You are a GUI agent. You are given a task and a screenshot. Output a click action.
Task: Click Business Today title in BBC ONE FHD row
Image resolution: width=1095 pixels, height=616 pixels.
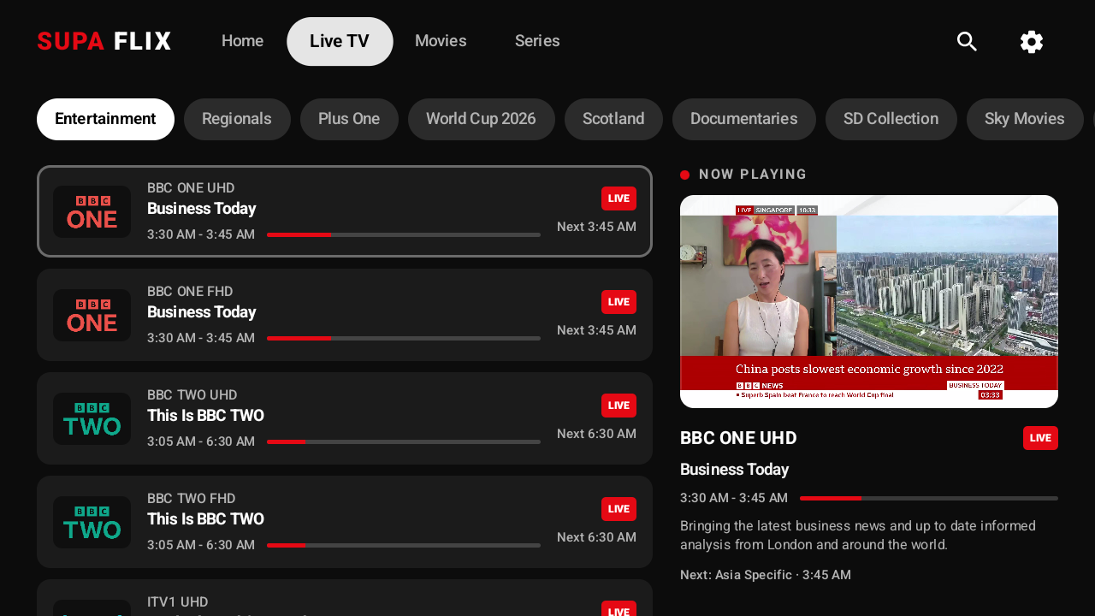coord(202,312)
